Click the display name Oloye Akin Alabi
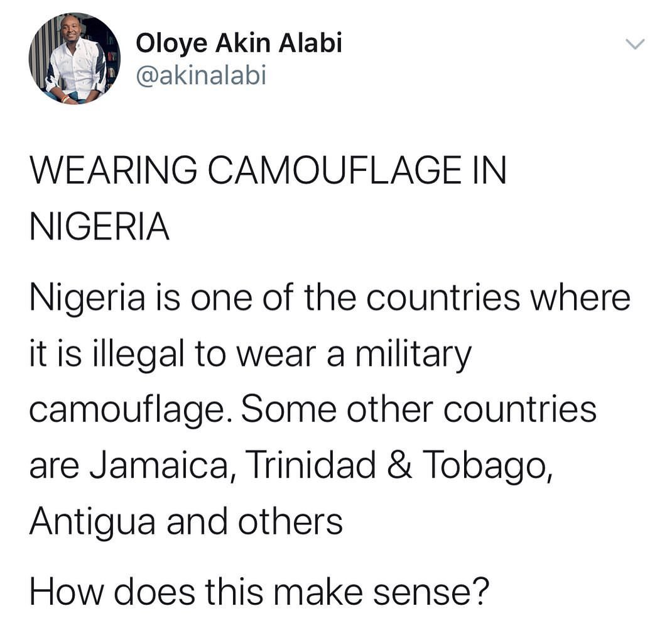This screenshot has height=640, width=672. pyautogui.click(x=239, y=43)
